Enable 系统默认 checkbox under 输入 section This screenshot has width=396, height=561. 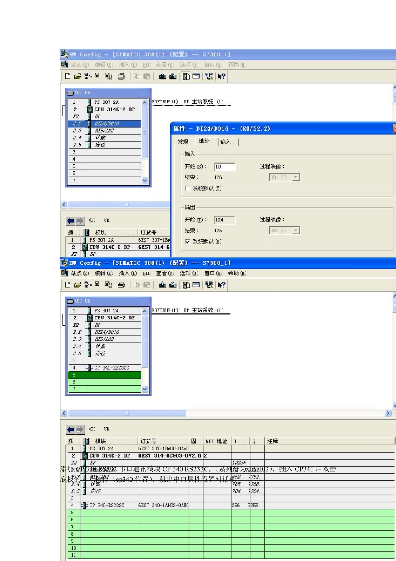pos(188,189)
